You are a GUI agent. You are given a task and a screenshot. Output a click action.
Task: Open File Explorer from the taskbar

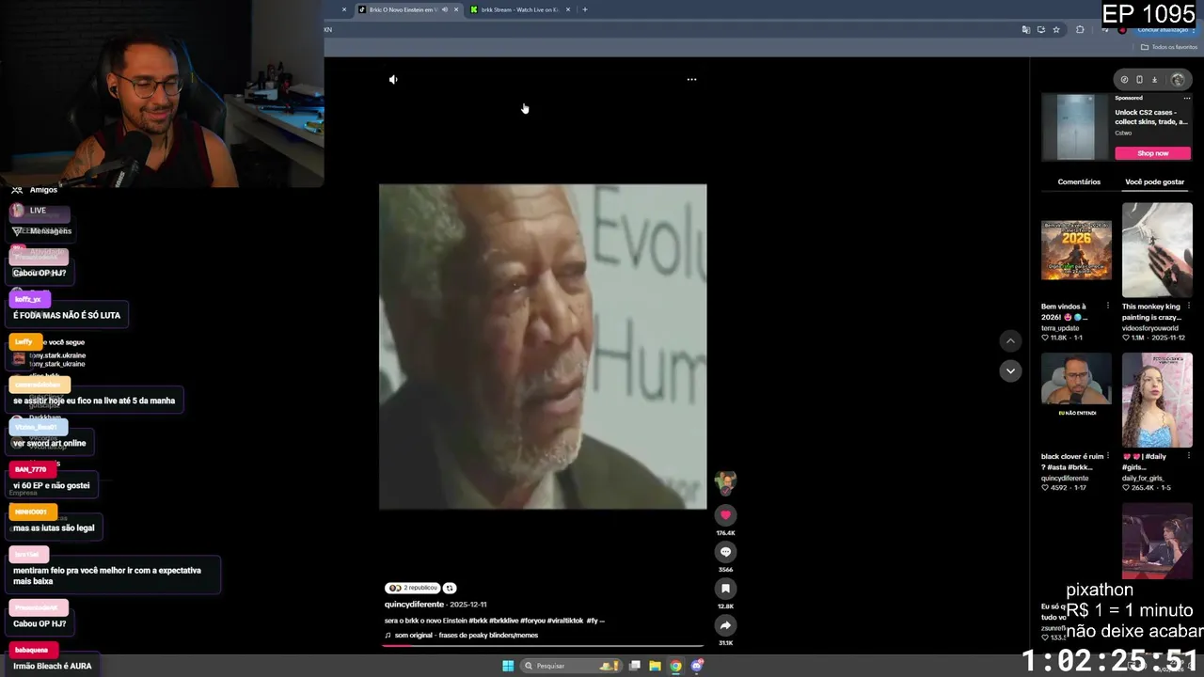pyautogui.click(x=655, y=666)
